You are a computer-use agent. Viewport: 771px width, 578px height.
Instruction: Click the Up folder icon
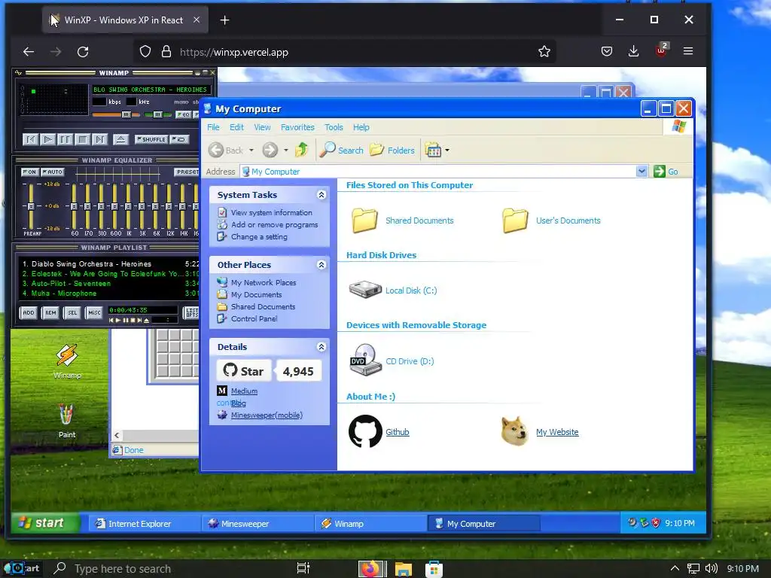coord(301,150)
